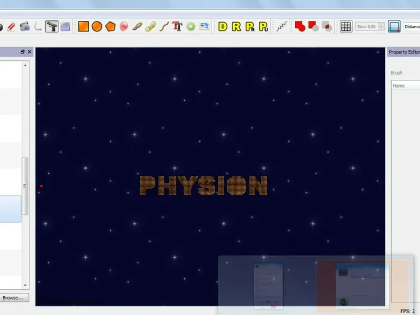Select the yellow R joint tool
The image size is (420, 315).
236,27
